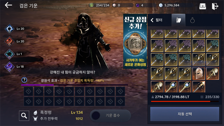224x126 pixels.
Task: Select the red Lv 20 skill icon
Action: coord(10,41)
